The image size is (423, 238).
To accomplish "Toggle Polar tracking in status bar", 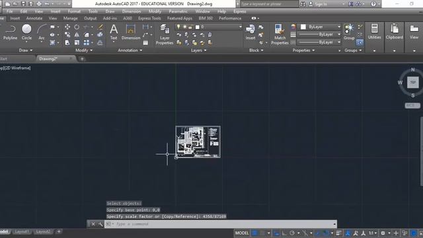I will click(292, 233).
